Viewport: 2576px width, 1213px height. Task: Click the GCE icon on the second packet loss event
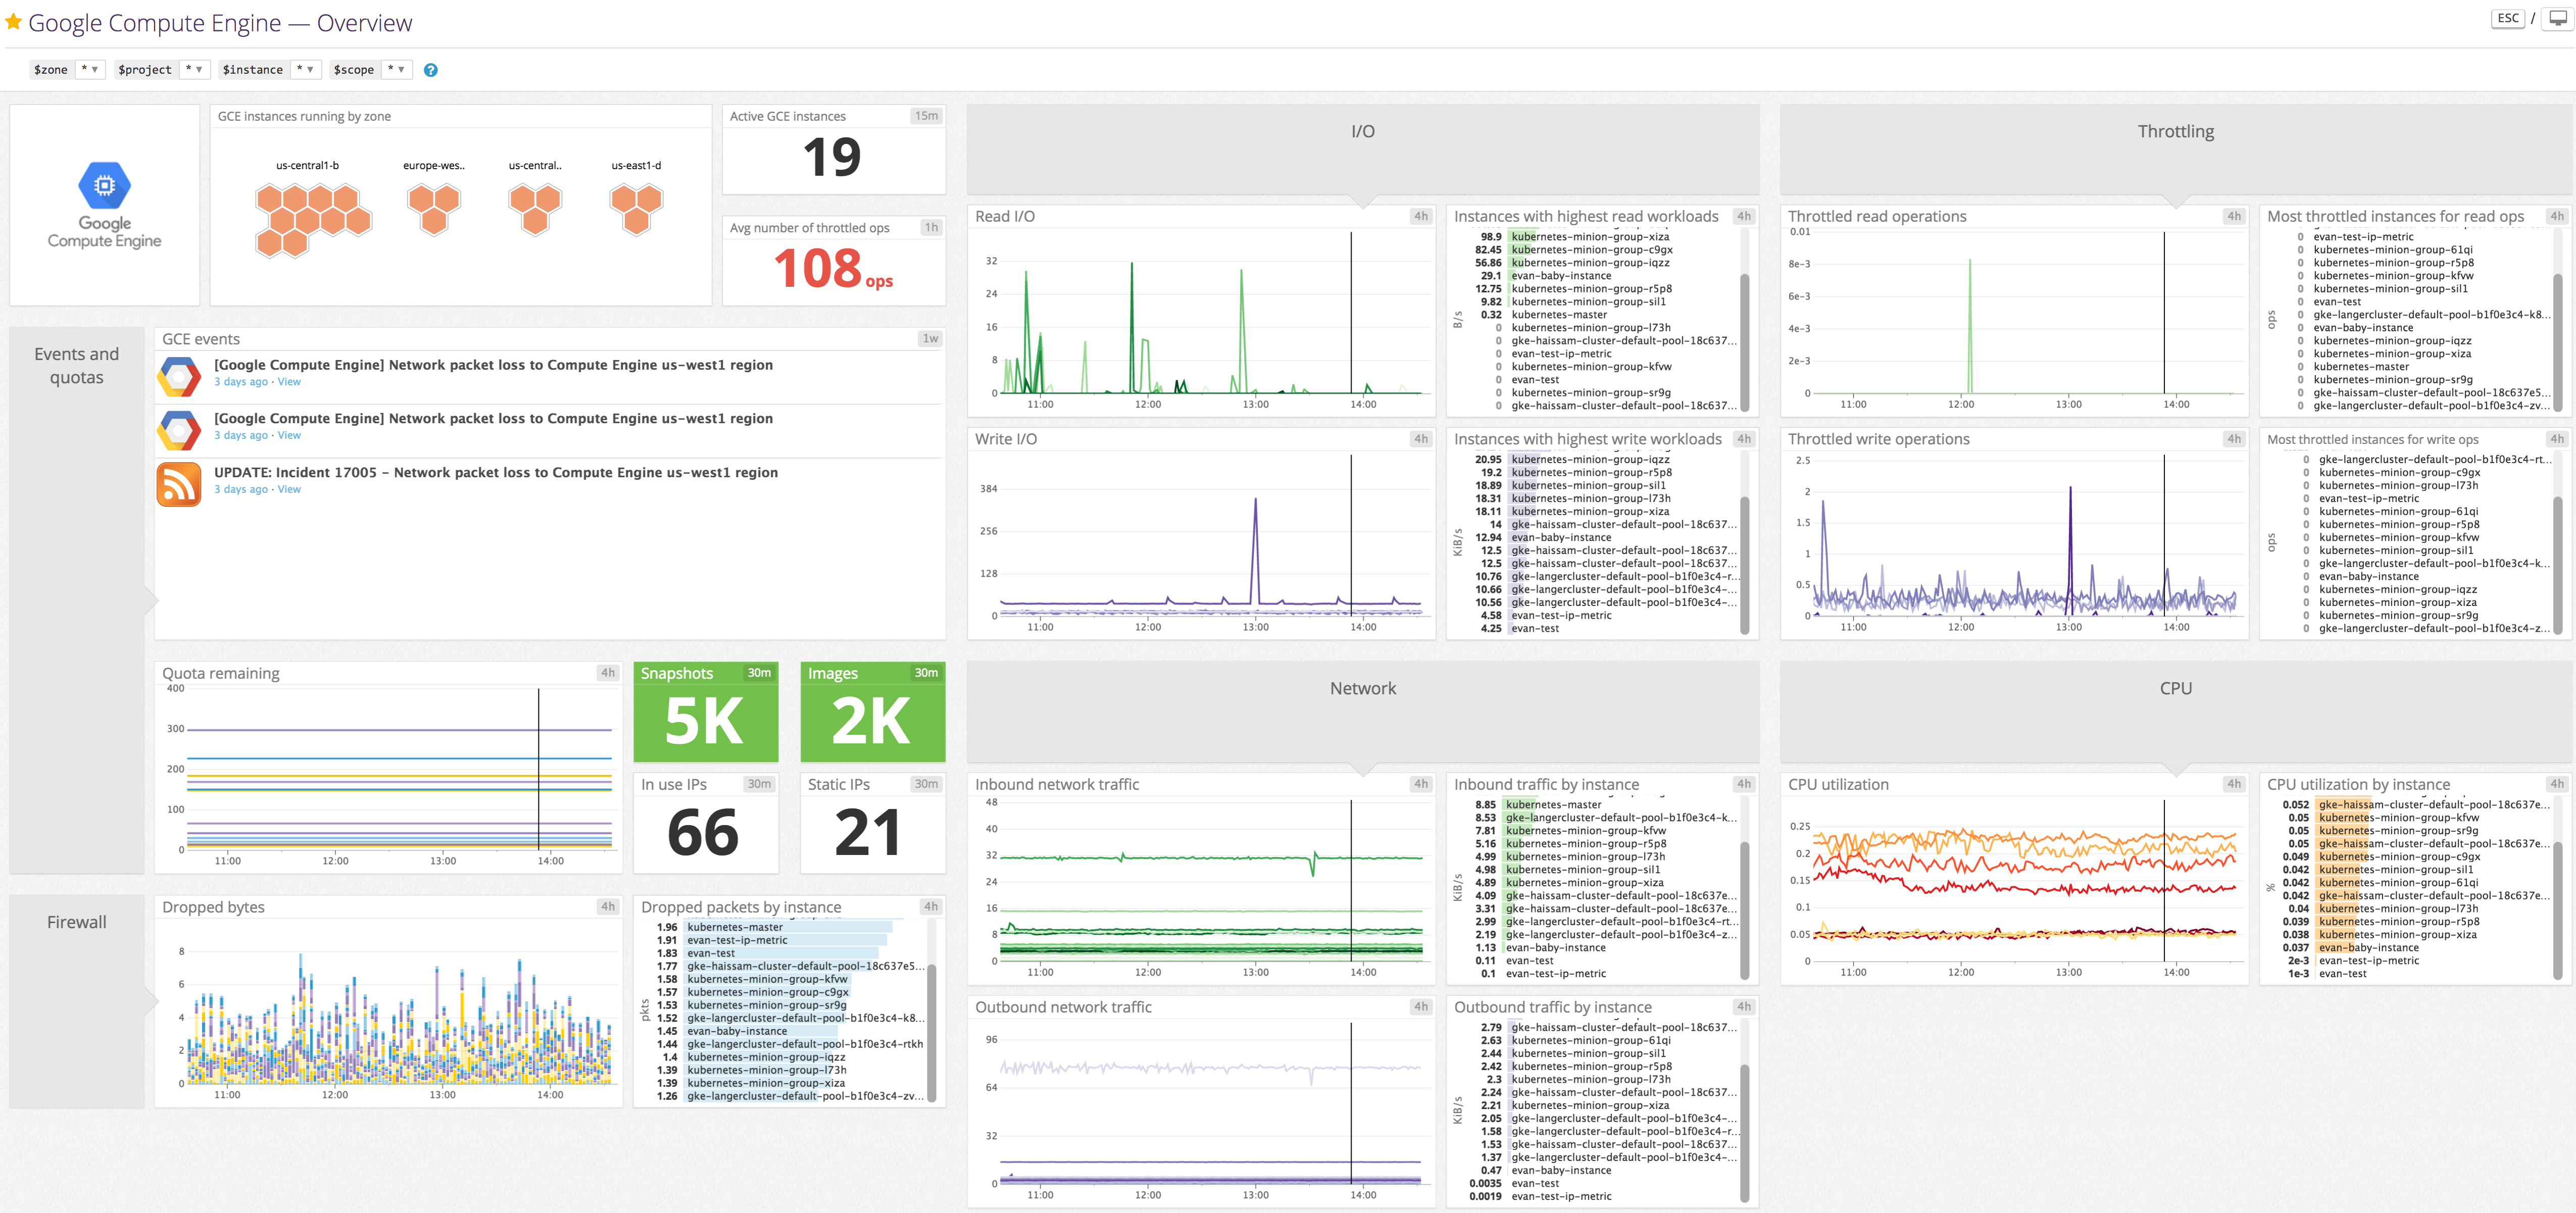(180, 429)
